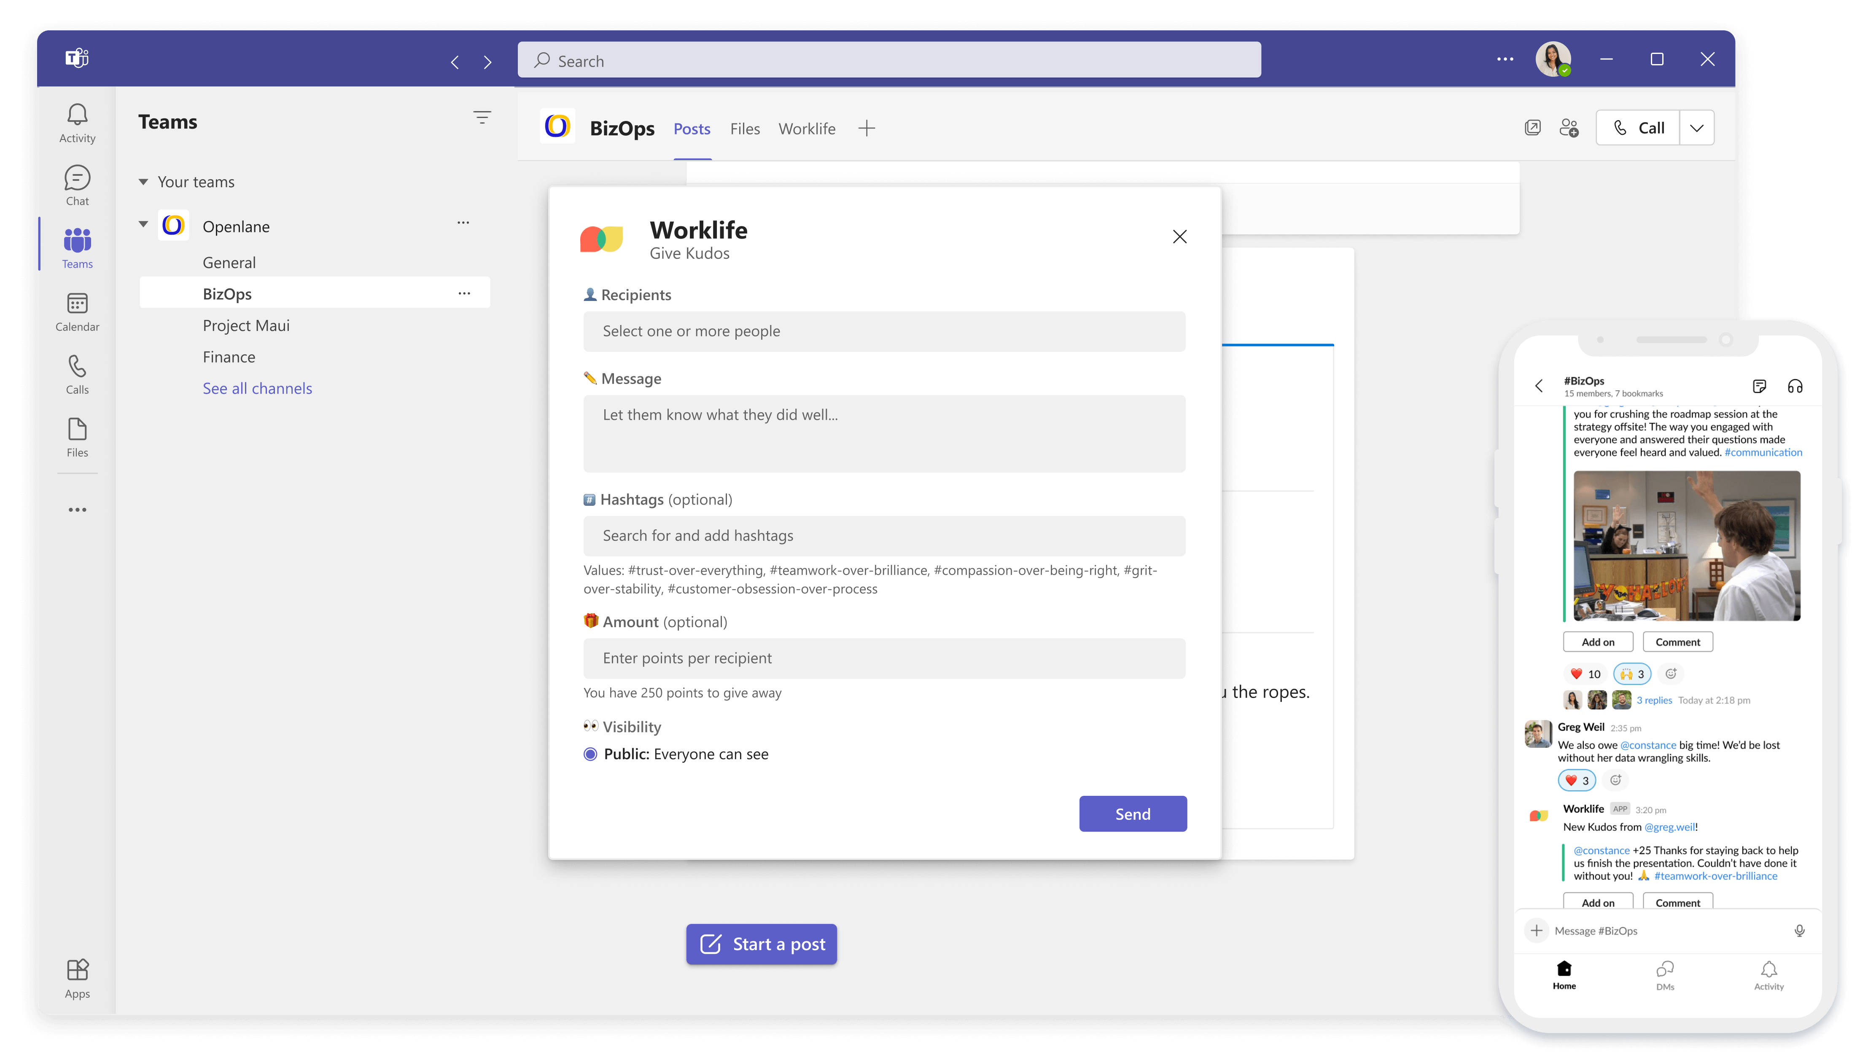Screen dimensions: 1852x1058
Task: Tap the headphones icon in the #BizOps phone header
Action: [1795, 386]
